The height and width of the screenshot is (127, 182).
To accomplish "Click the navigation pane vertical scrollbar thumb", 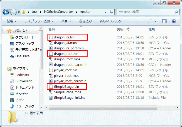I will click(x=41, y=50).
